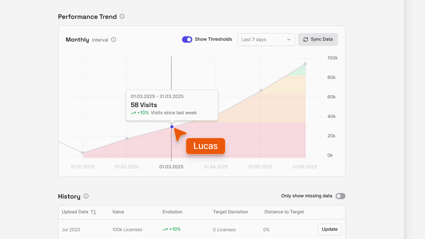Screen dimensions: 425x239
Task: Click the Show Thresholds label
Action: click(213, 39)
